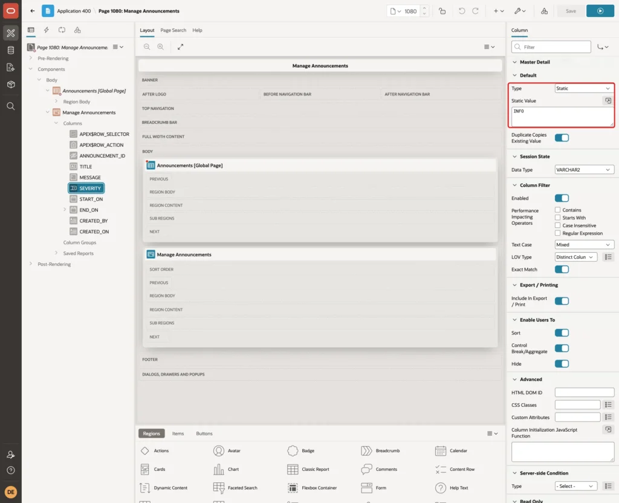Screen dimensions: 619x503
Task: Go back using the left arrow
Action: click(x=33, y=11)
